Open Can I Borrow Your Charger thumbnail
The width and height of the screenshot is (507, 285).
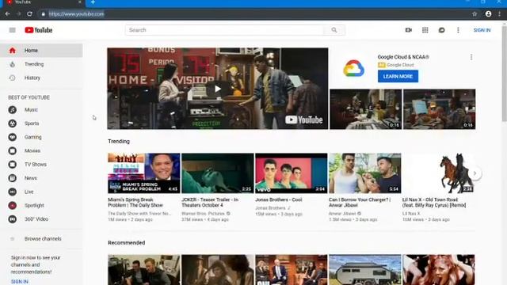coord(364,173)
